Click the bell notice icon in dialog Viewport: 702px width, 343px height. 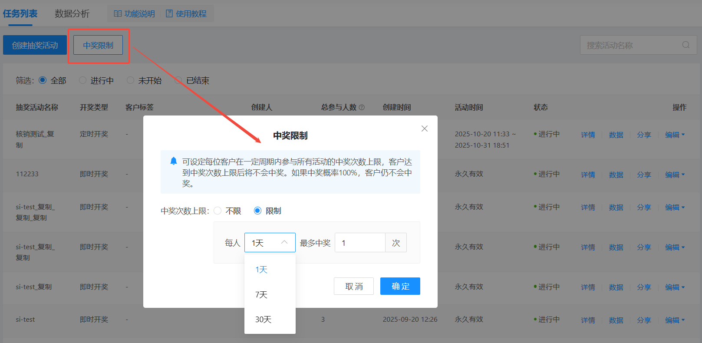click(174, 161)
